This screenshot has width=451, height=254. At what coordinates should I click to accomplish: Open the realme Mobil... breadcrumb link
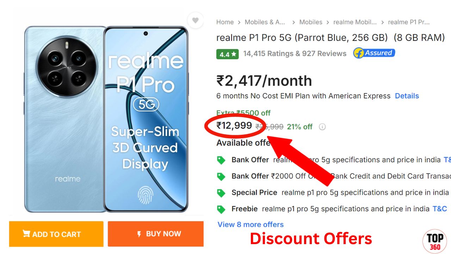[x=355, y=22]
